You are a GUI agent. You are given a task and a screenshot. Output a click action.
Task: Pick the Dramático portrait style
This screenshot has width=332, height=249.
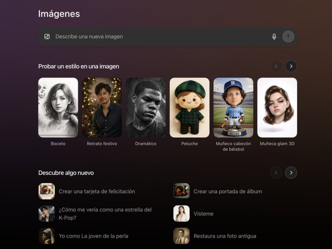pos(146,108)
